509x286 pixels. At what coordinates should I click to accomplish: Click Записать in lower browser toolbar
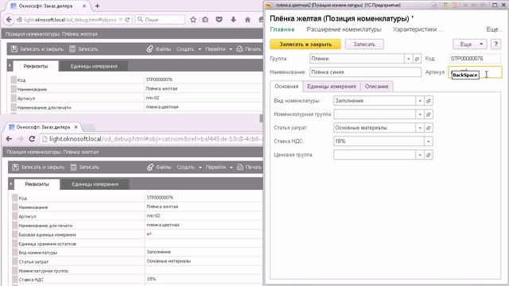[85, 168]
